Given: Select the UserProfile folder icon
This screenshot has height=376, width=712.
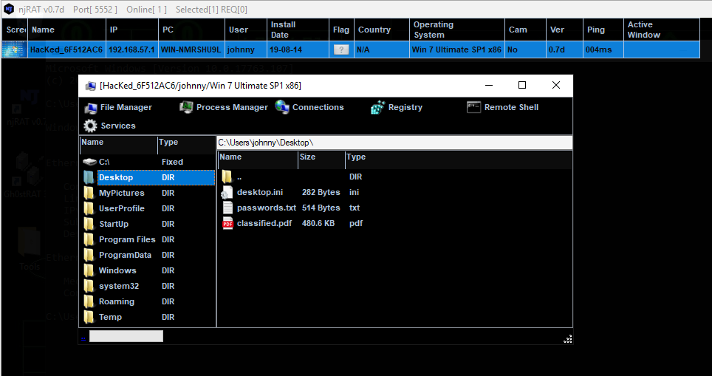Looking at the screenshot, I should [x=89, y=208].
